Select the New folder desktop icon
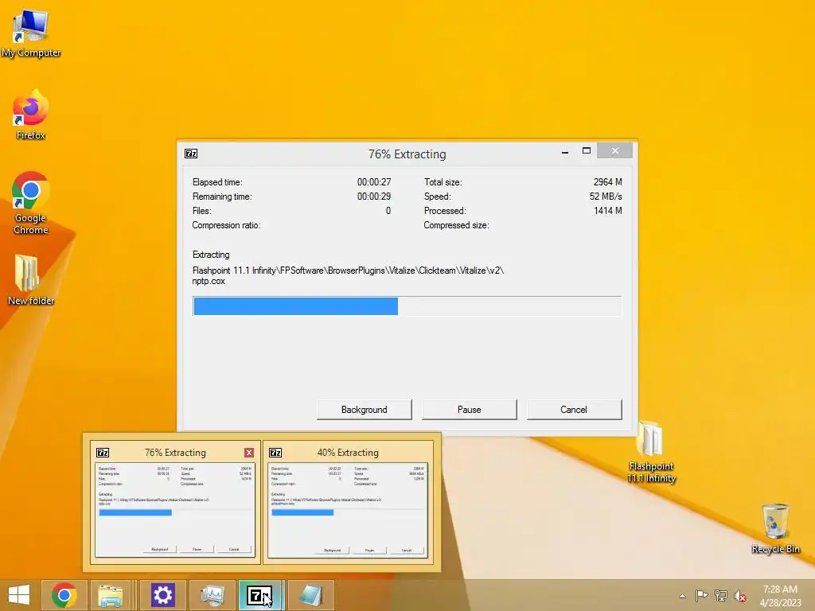815x611 pixels. 31,279
